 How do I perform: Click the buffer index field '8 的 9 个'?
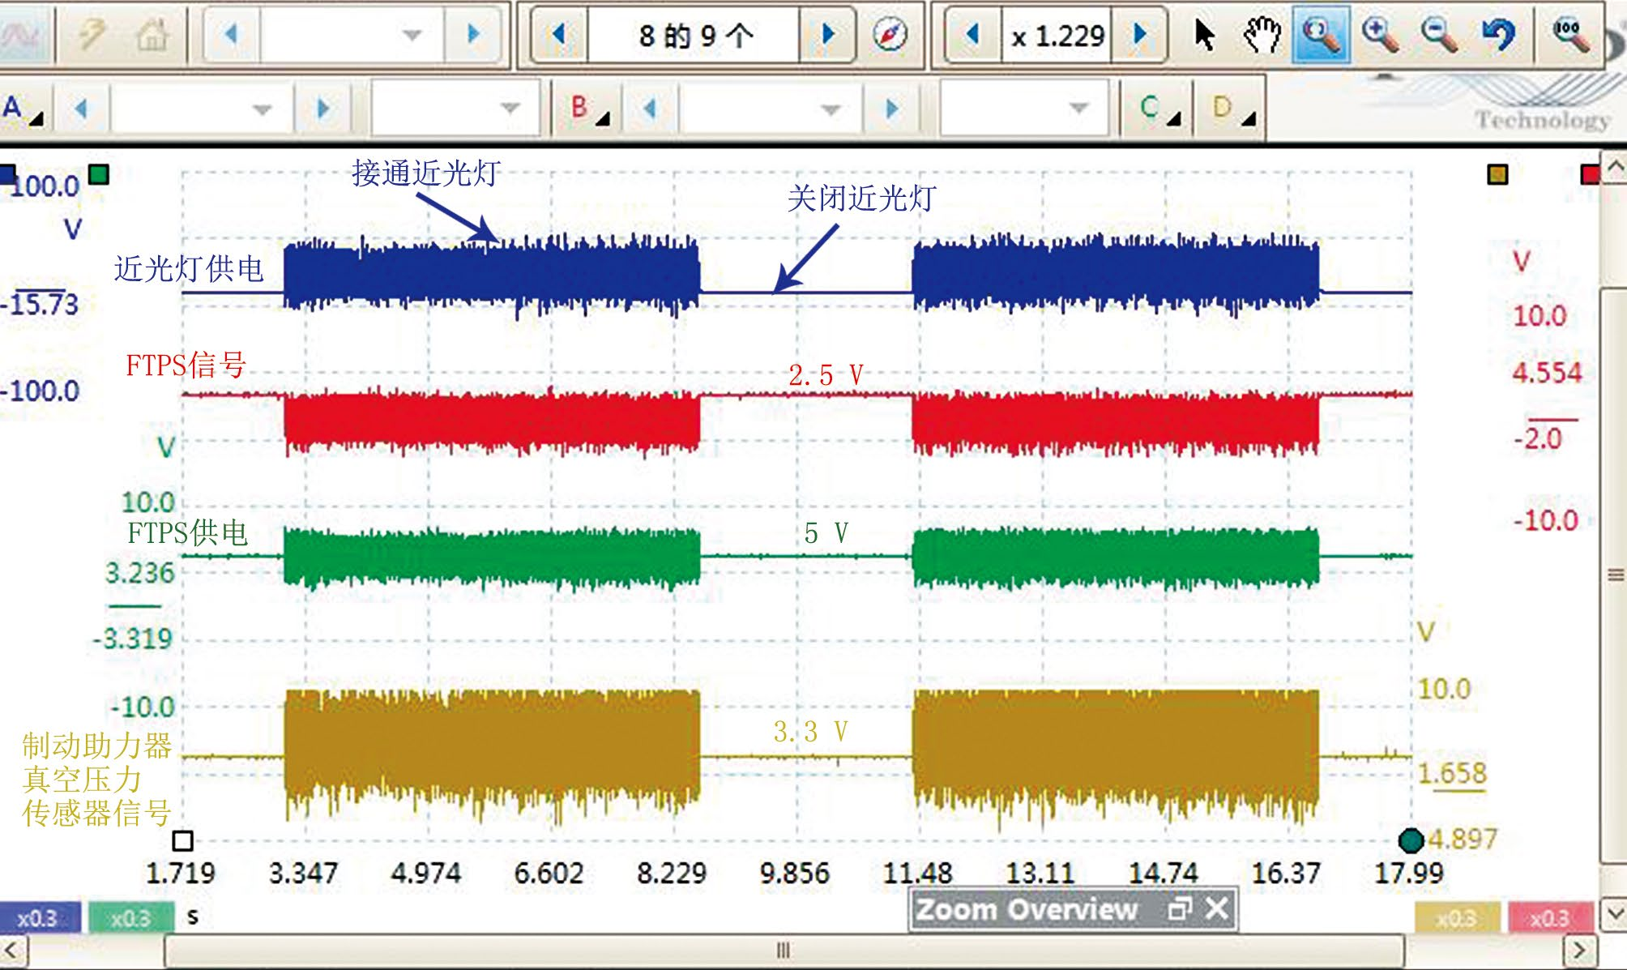(694, 35)
